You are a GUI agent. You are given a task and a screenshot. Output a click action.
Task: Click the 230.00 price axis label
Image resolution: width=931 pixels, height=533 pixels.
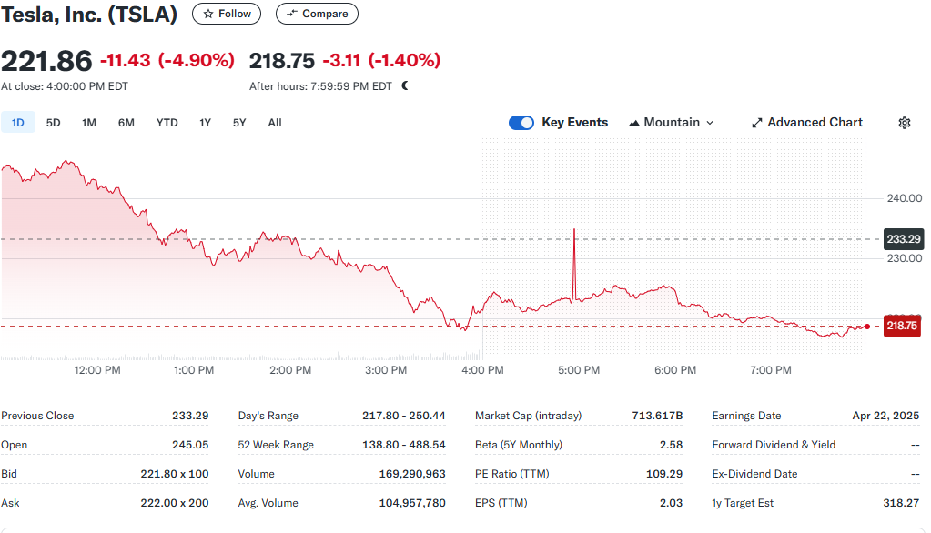905,258
